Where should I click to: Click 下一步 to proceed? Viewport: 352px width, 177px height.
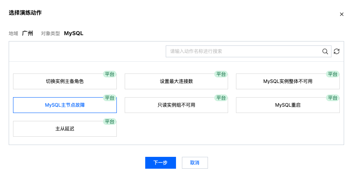[160, 163]
